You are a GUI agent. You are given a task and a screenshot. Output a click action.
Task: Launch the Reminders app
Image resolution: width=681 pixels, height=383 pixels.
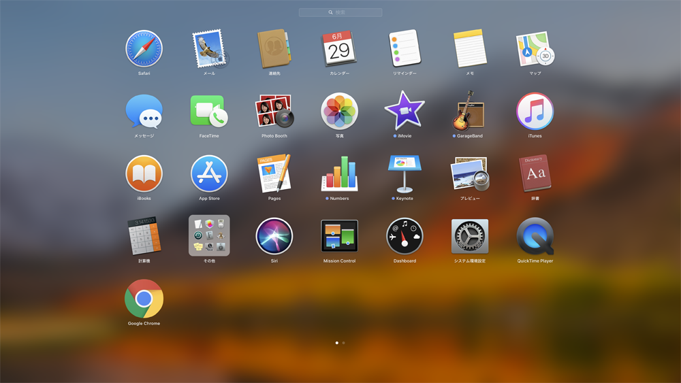(405, 48)
